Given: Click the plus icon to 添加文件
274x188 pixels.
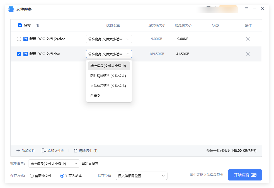Looking at the screenshot, I should 18,150.
